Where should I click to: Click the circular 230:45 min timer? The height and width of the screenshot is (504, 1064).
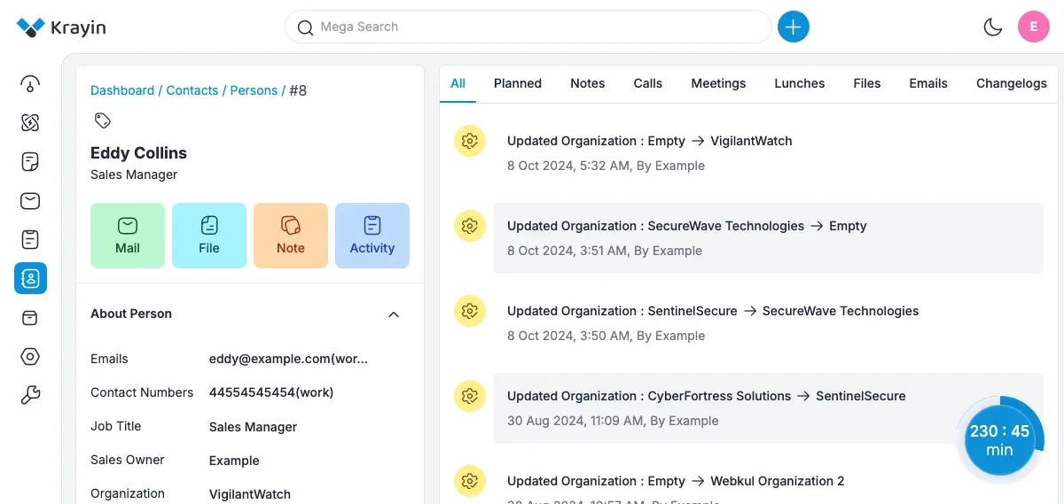coord(999,440)
